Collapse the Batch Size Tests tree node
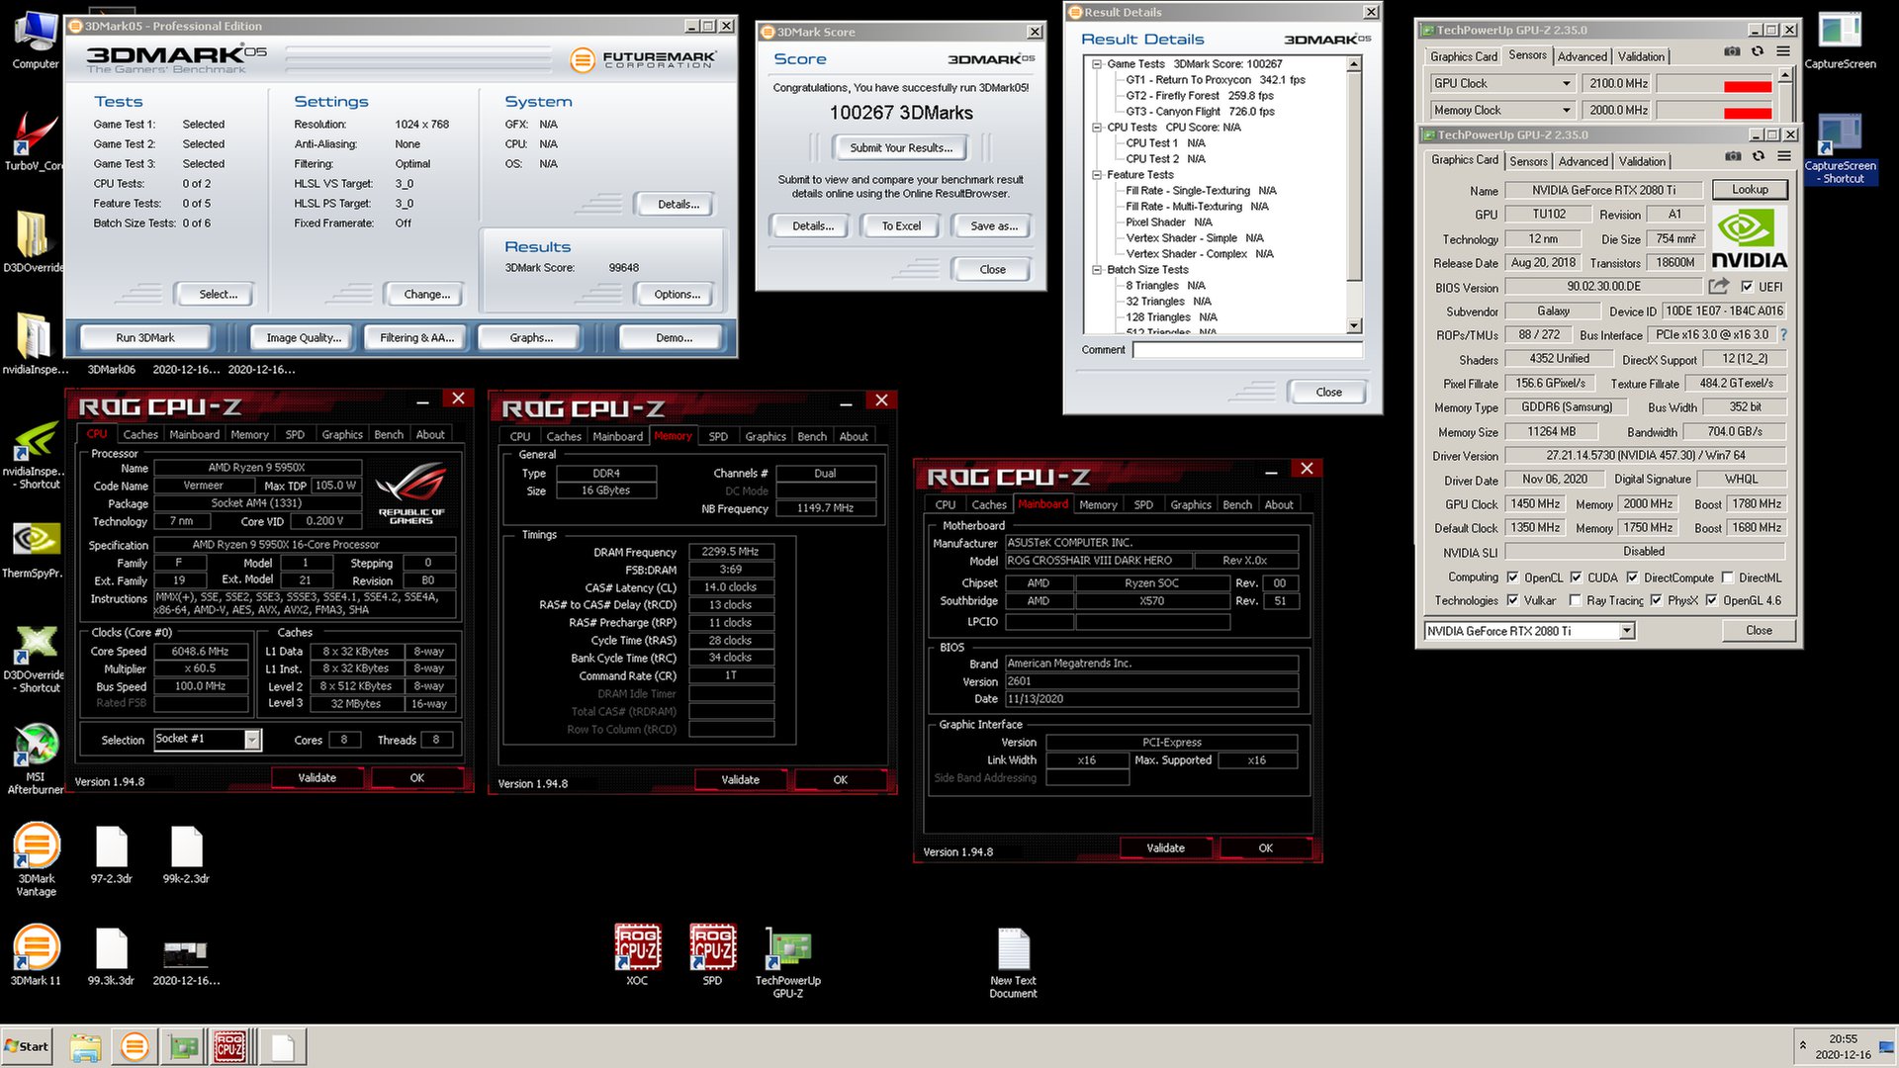Viewport: 1899px width, 1068px height. pyautogui.click(x=1097, y=270)
